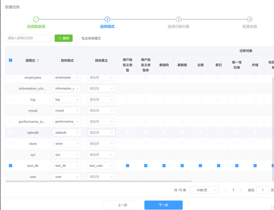Toggle the header select-all checkbox
Viewport: 274px width, 210px height.
(11, 60)
